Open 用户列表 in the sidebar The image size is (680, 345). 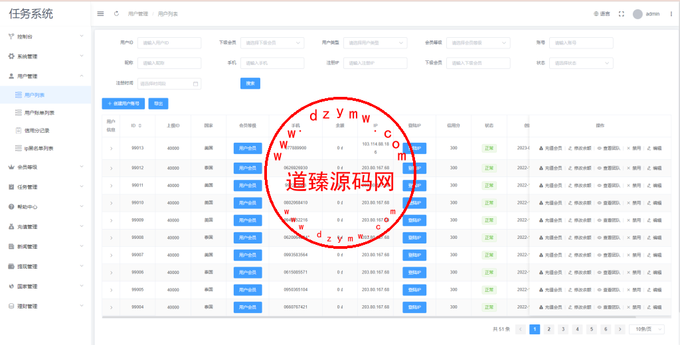click(46, 94)
